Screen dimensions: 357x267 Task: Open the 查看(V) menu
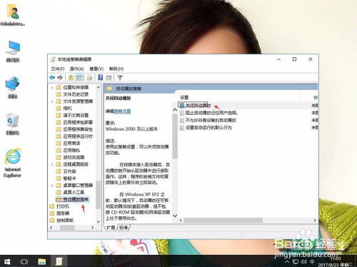pyautogui.click(x=96, y=69)
